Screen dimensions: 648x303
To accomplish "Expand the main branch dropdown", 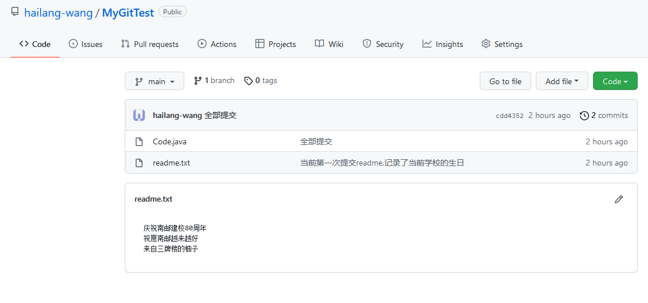I will (155, 81).
